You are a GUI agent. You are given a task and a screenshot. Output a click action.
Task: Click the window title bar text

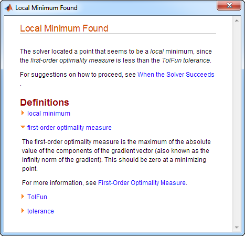(x=46, y=8)
